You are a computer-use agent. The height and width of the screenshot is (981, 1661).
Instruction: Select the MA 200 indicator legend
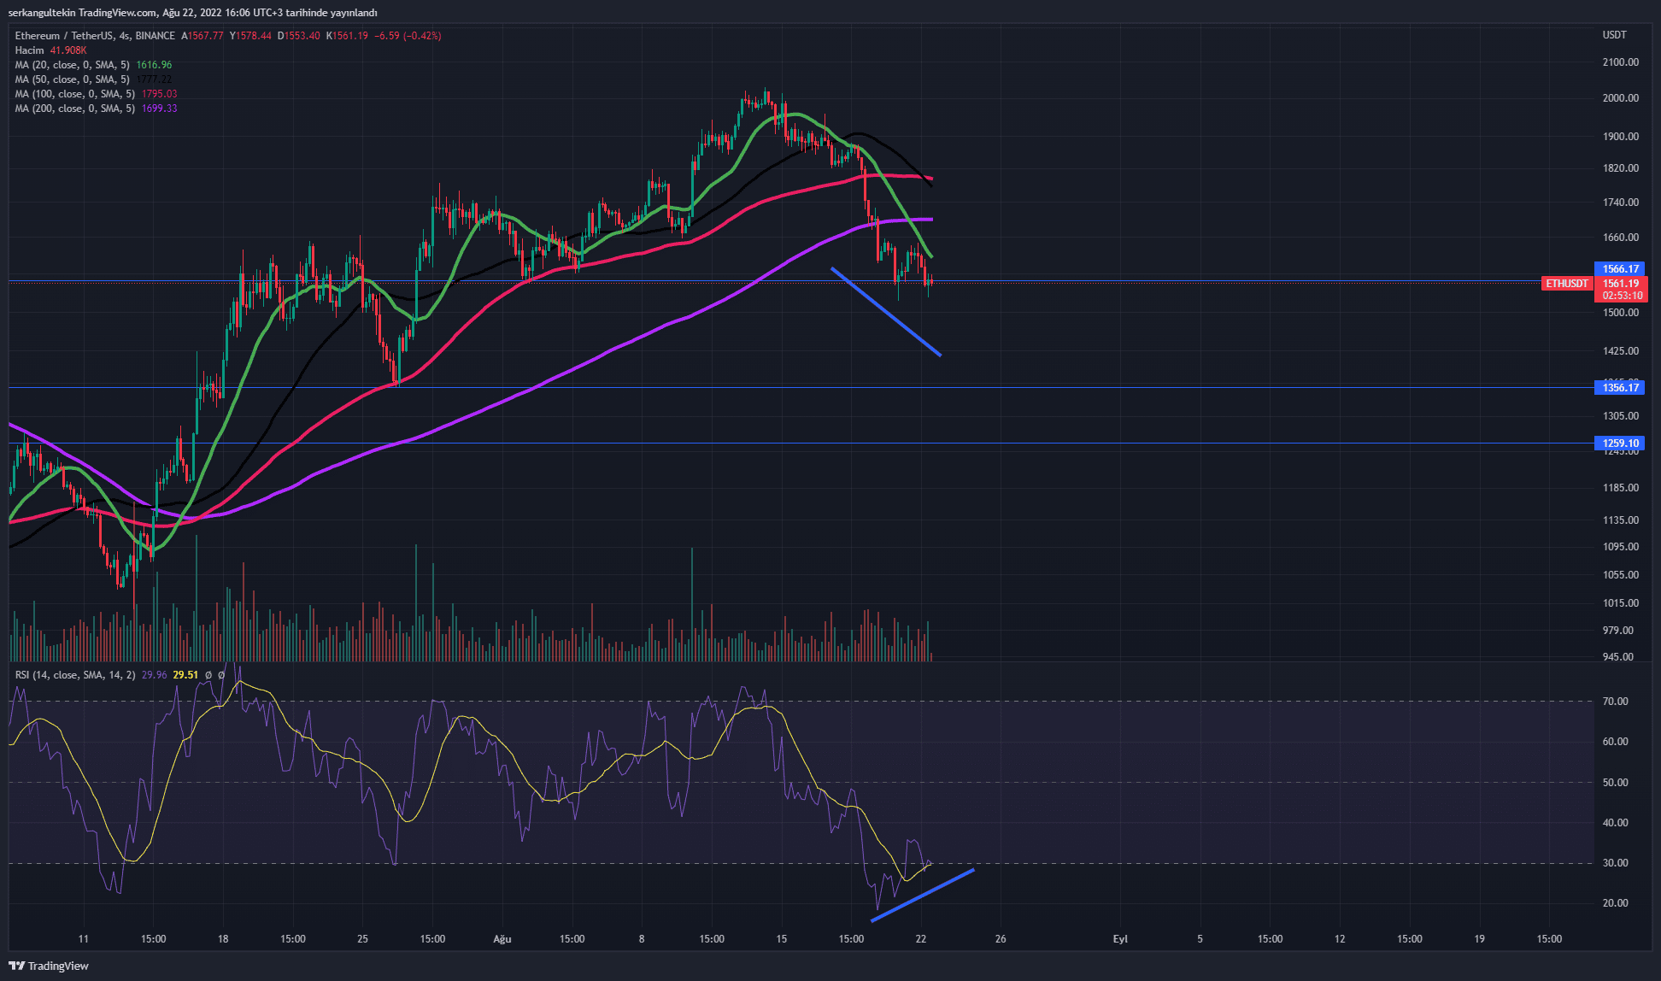(x=75, y=109)
